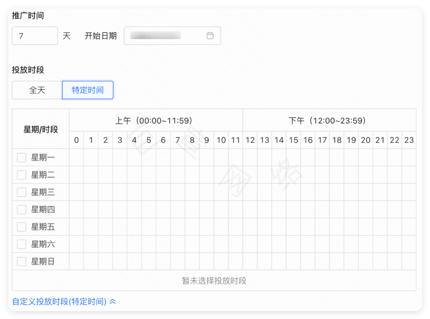Select the 特定时间 tab
Viewport: 430px width, 319px height.
click(87, 90)
